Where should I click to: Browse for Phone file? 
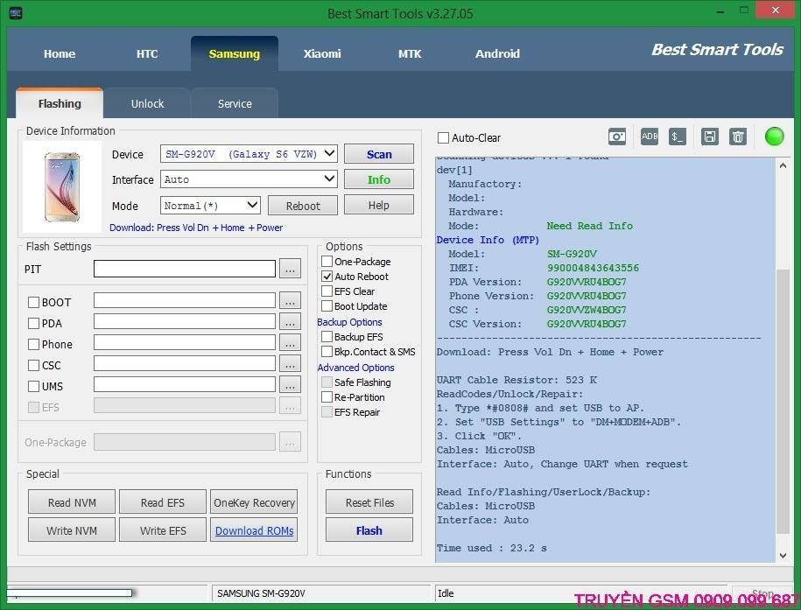290,343
